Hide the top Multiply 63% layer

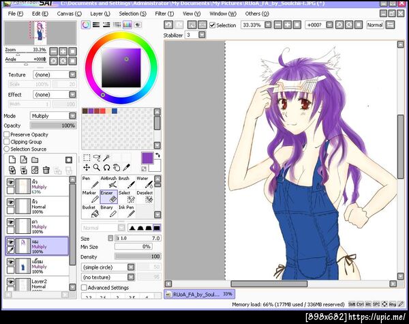(x=10, y=182)
